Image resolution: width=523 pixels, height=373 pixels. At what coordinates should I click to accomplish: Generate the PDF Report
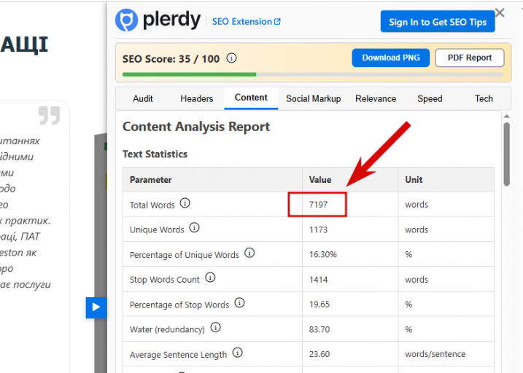click(x=470, y=58)
